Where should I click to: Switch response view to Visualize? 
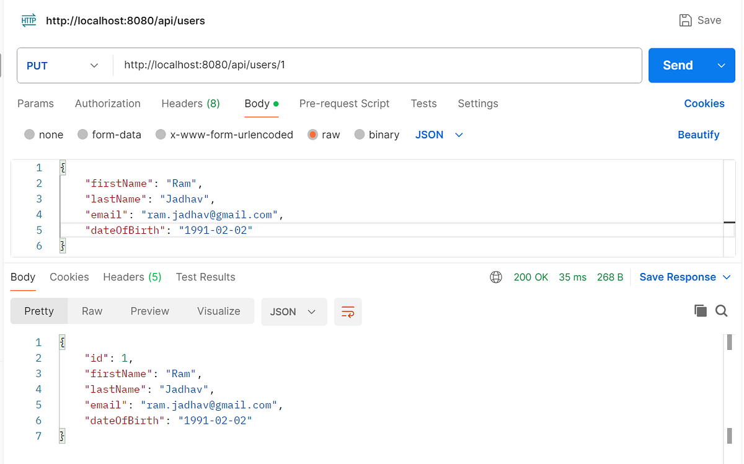pos(219,311)
